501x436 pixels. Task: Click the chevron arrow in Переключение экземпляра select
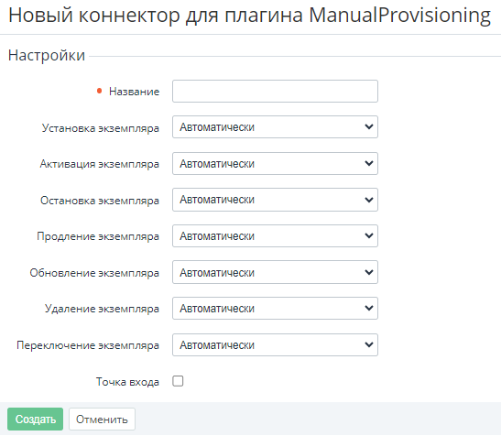point(369,345)
